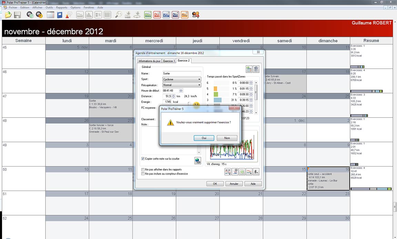Switch to 'Informations du jour' tab
This screenshot has height=239, width=397.
coord(149,61)
